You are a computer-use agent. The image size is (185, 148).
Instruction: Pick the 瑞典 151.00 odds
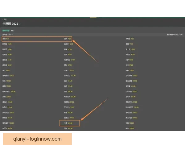(x=68, y=86)
